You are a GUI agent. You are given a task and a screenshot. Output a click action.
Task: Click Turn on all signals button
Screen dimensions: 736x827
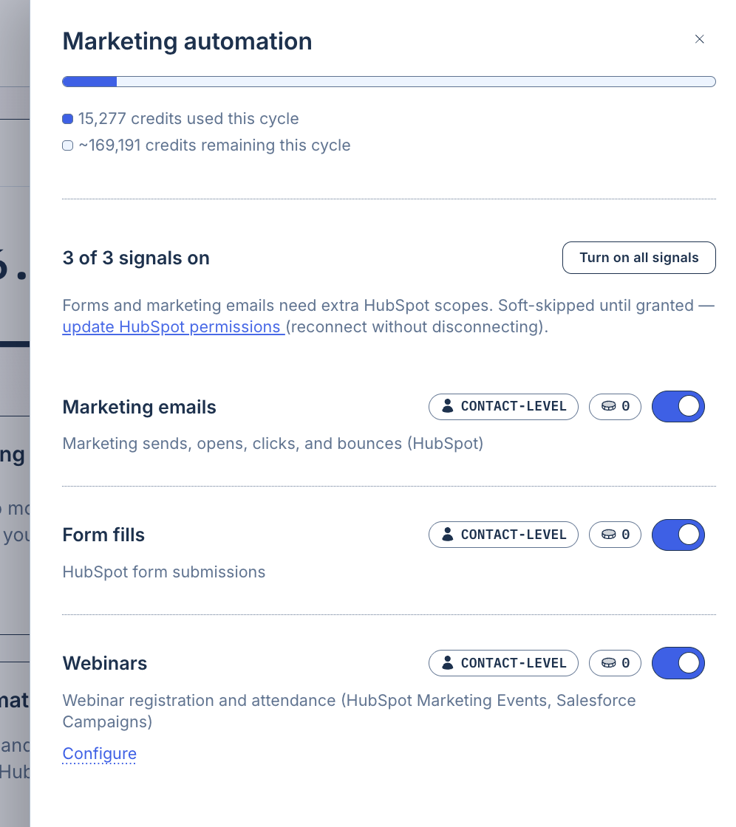639,258
